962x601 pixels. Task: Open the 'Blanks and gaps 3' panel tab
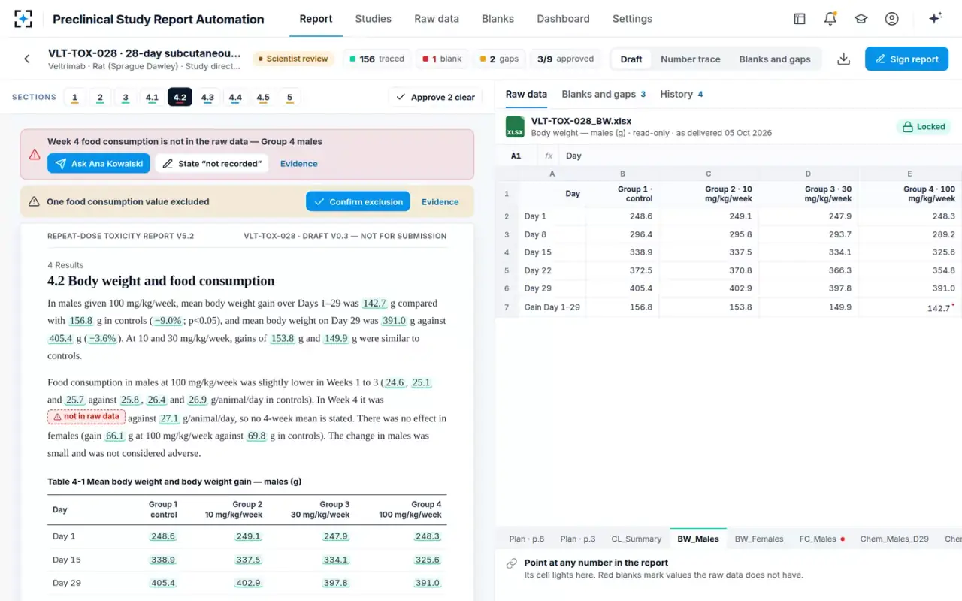pyautogui.click(x=604, y=95)
